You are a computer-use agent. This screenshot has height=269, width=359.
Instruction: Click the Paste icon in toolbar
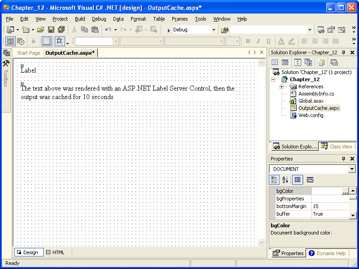[x=95, y=30]
